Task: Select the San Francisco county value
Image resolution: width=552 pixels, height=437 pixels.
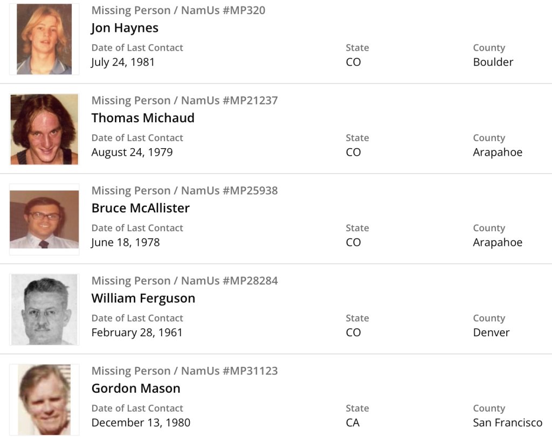Action: (507, 422)
